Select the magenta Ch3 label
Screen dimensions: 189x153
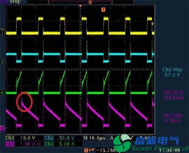(10, 144)
